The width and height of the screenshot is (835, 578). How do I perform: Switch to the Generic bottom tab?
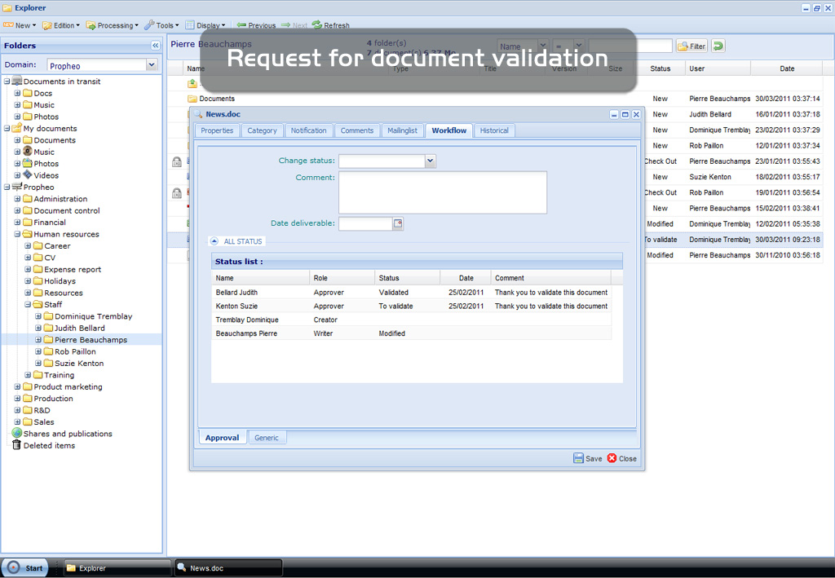(x=266, y=438)
